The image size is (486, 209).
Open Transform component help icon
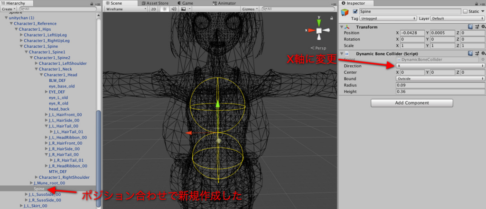[x=470, y=27]
